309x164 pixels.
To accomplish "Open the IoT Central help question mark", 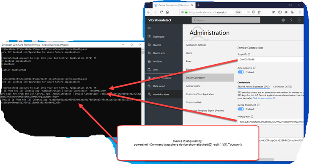I will (291, 20).
